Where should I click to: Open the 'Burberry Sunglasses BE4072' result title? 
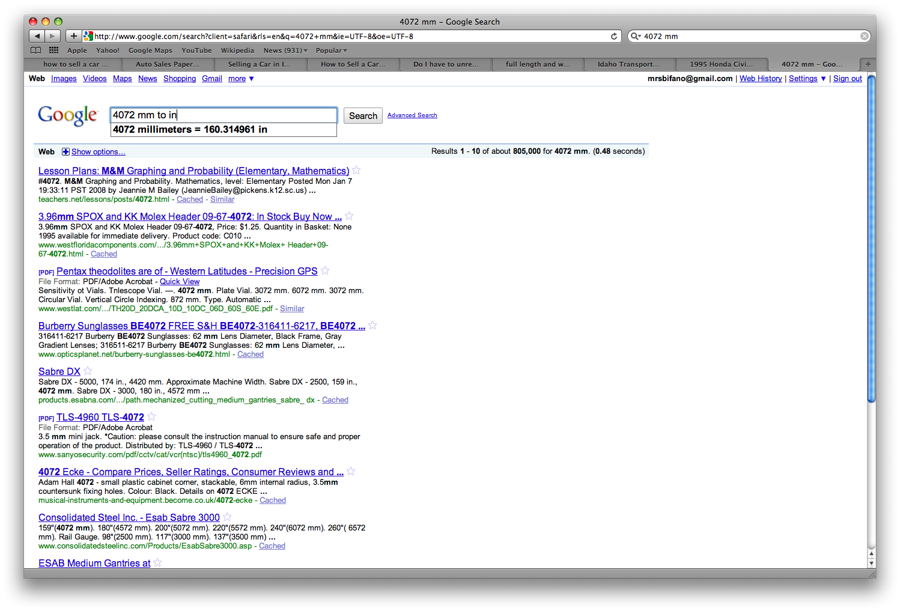point(202,326)
